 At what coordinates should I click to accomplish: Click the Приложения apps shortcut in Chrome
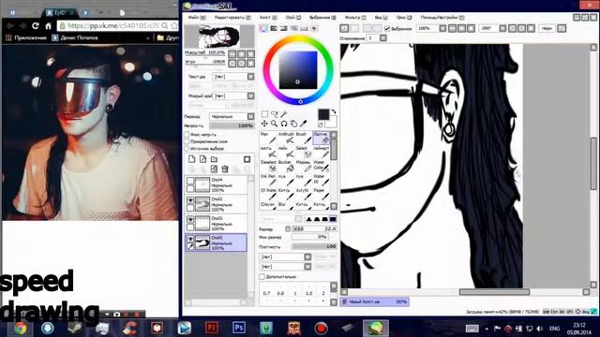[26, 37]
